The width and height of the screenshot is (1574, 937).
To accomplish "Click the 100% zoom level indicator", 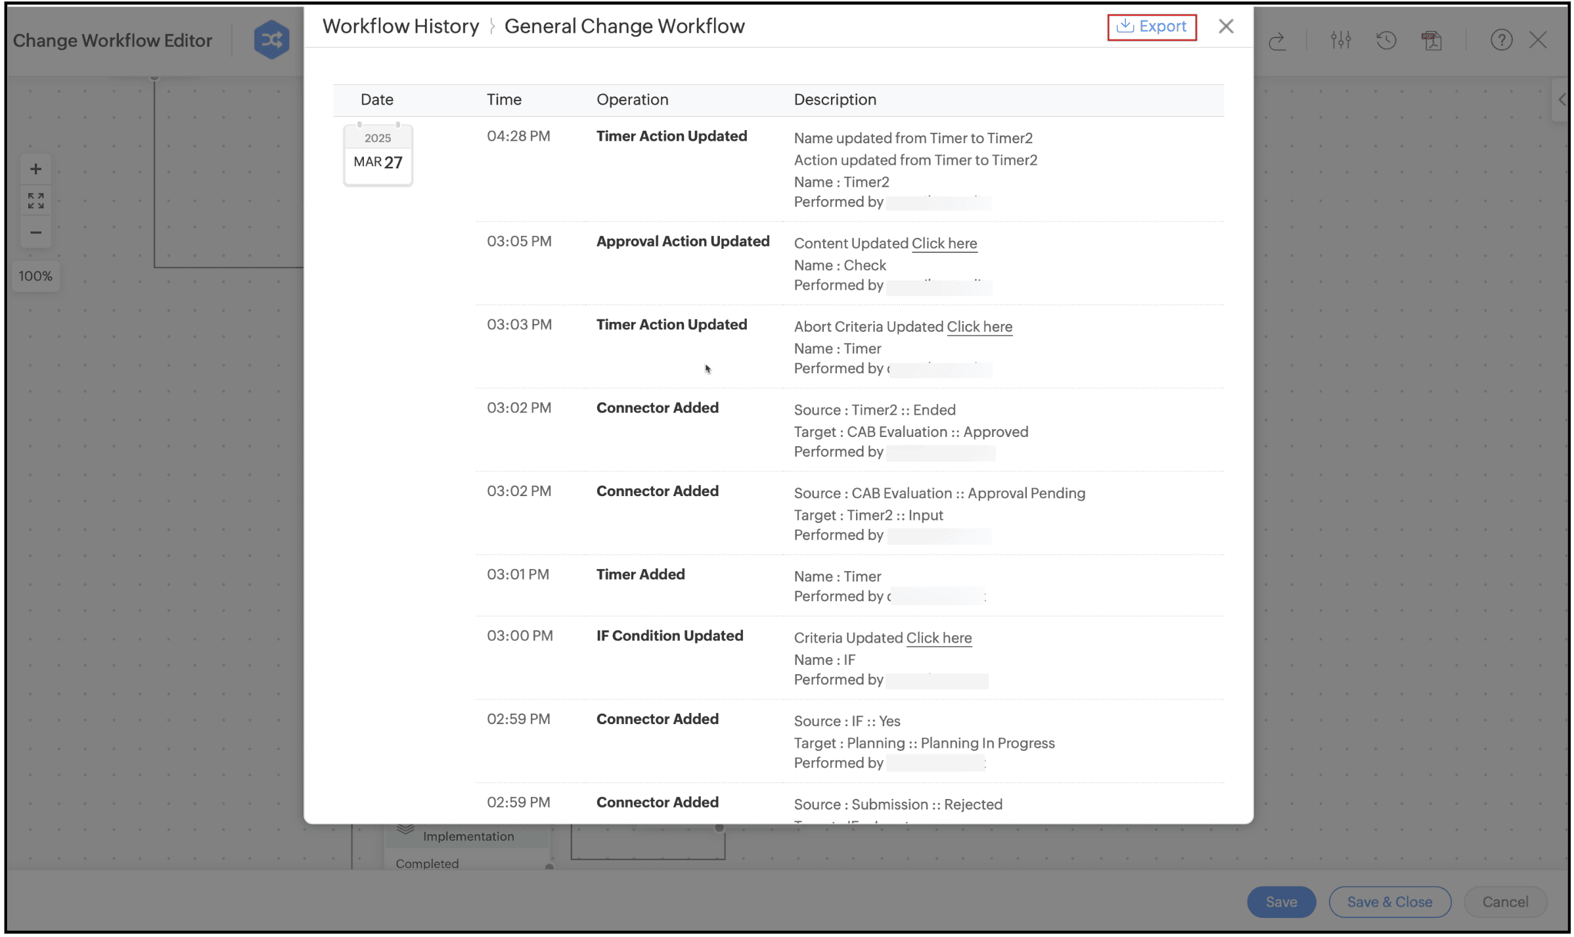I will (35, 276).
